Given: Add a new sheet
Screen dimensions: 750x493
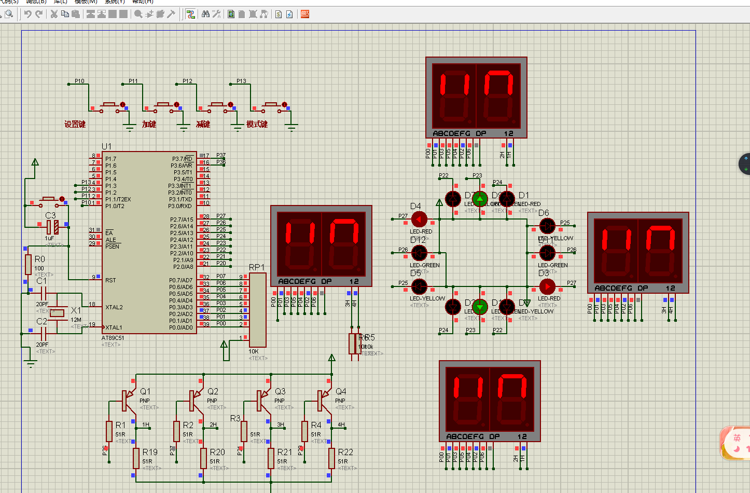Looking at the screenshot, I should pos(242,14).
